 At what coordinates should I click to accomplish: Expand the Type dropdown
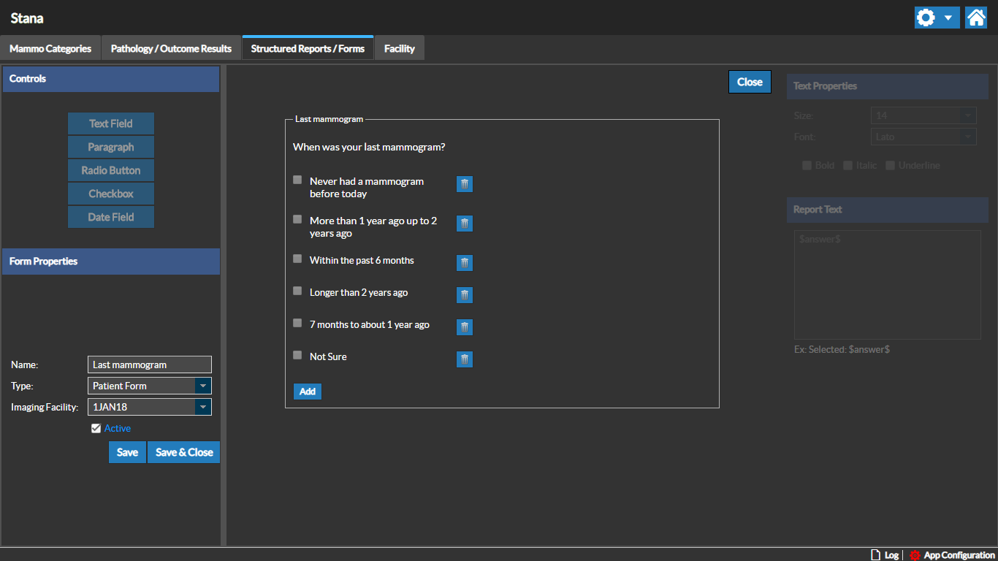[203, 386]
